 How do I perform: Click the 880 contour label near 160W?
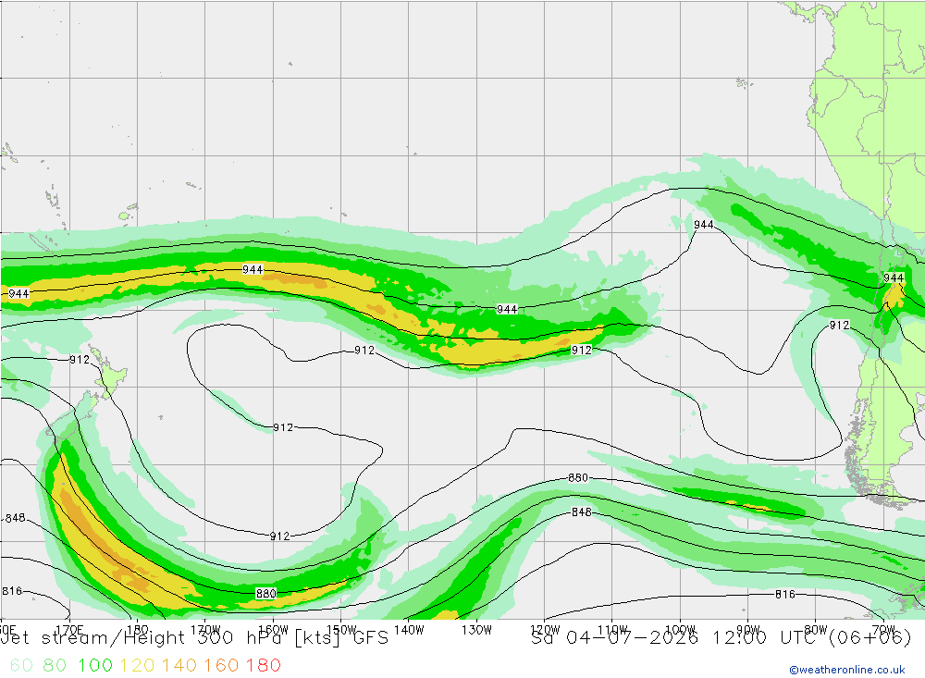266,593
